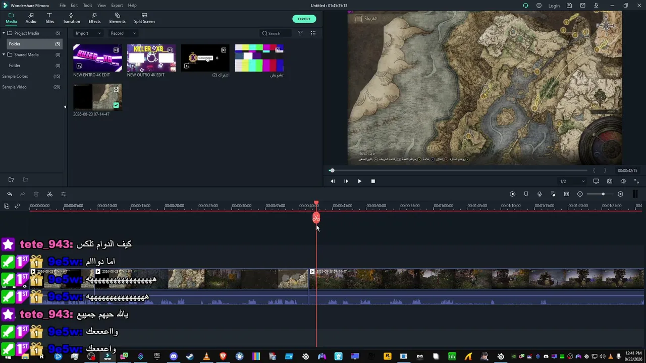The width and height of the screenshot is (646, 363).
Task: Collapse the Shared Media tree
Action: click(4, 54)
